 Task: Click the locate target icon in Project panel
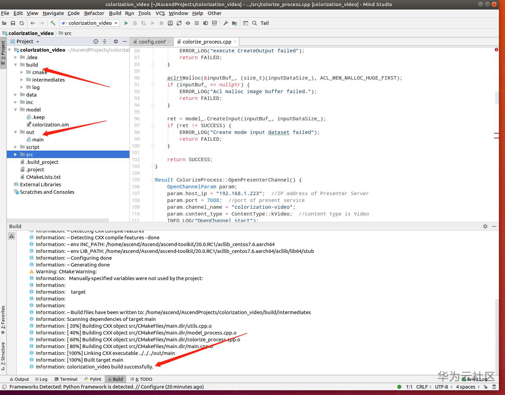96,41
